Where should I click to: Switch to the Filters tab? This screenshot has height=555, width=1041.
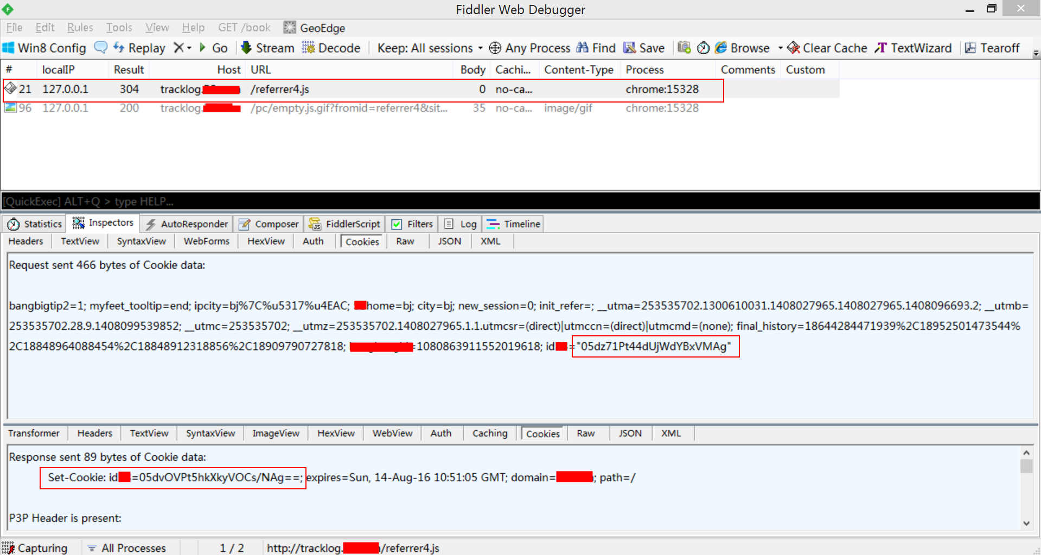click(413, 224)
